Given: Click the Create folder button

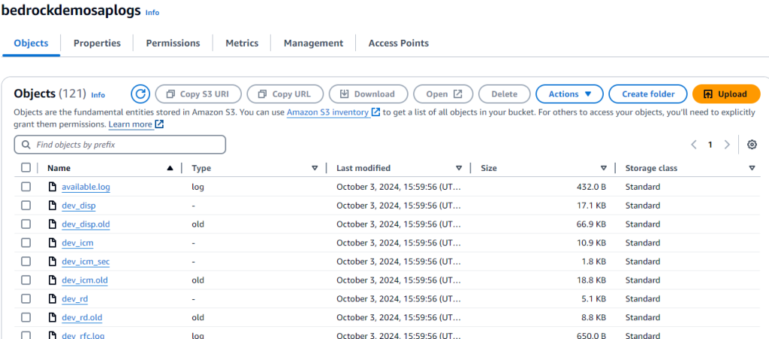Looking at the screenshot, I should (648, 94).
